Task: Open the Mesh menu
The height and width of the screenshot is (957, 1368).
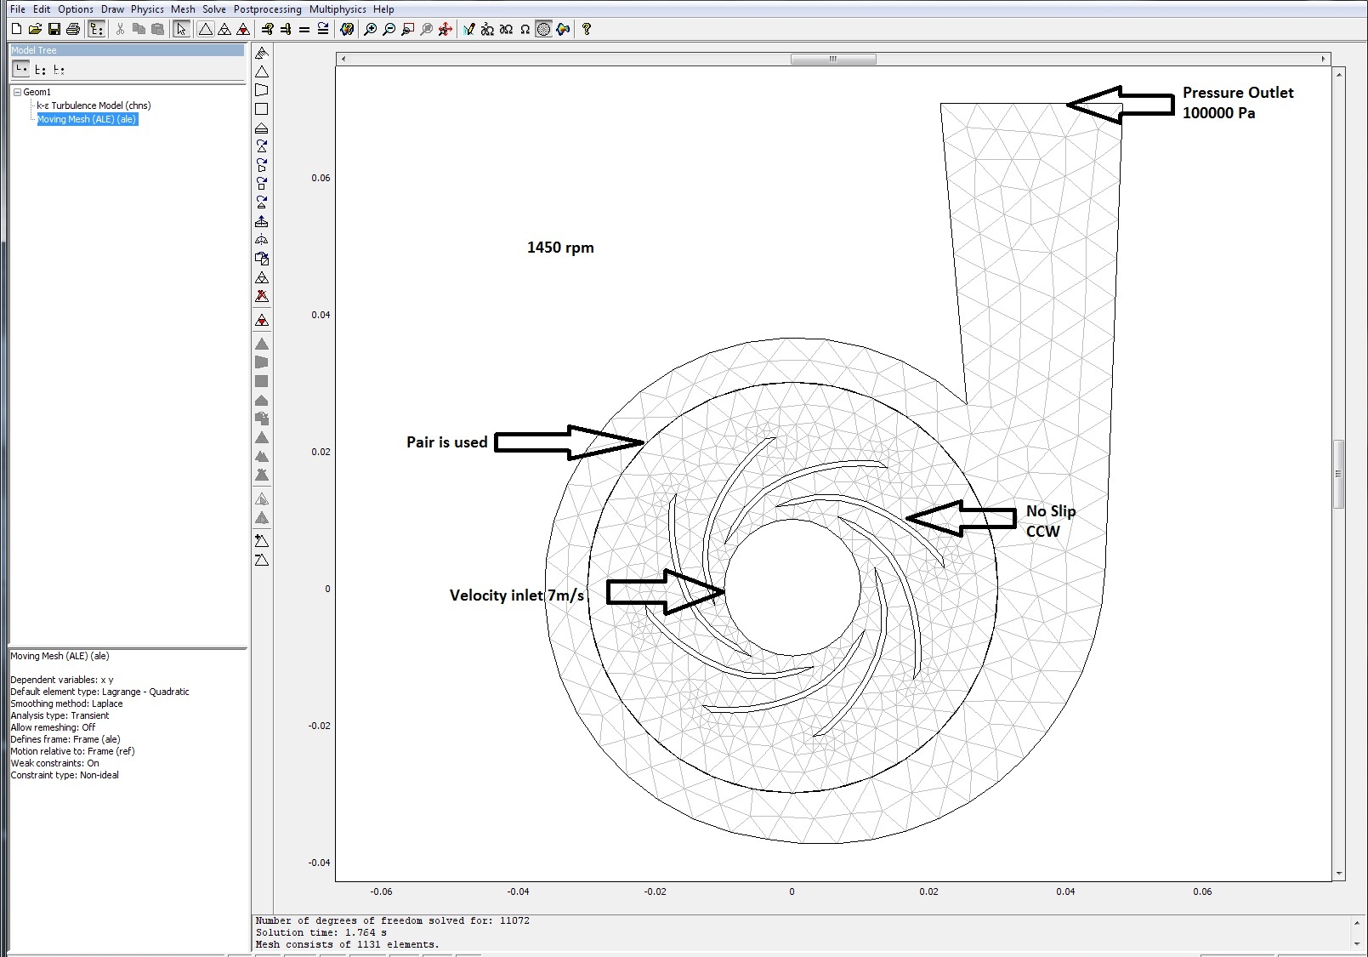Action: [x=183, y=9]
